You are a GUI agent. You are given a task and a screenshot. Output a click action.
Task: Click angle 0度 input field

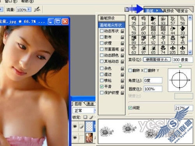point(153,81)
